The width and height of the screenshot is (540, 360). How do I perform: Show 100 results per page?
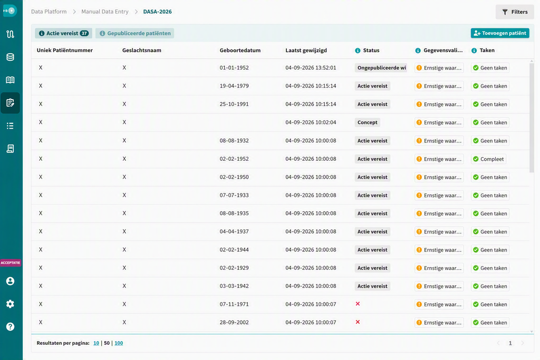(119, 343)
